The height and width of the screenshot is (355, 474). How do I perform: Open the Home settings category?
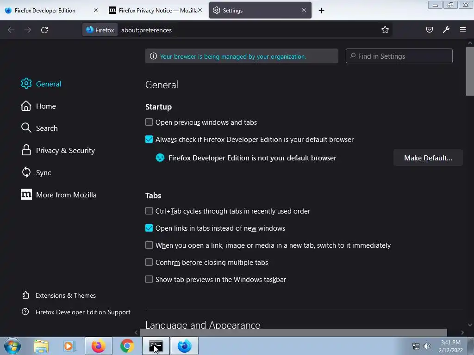46,106
